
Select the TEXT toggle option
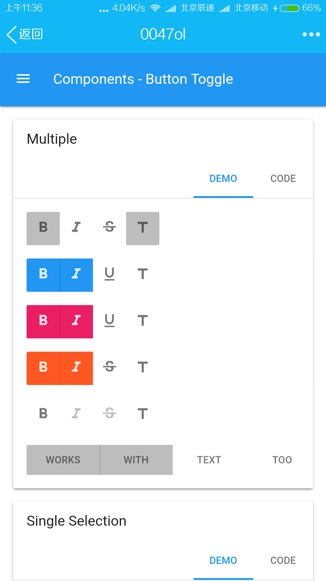pos(209,460)
